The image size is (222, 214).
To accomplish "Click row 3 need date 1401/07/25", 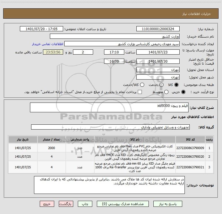I will (x=23, y=167).
